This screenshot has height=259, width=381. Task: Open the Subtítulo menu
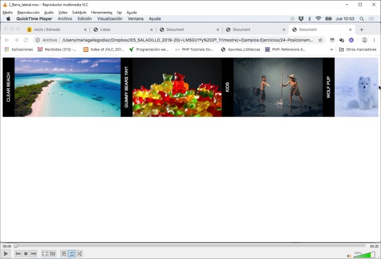pyautogui.click(x=79, y=12)
